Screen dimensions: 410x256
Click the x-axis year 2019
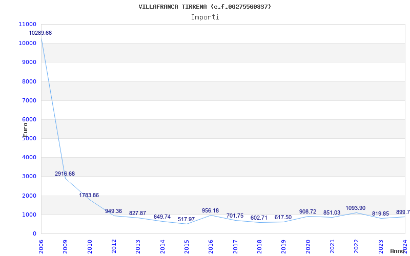pyautogui.click(x=283, y=246)
